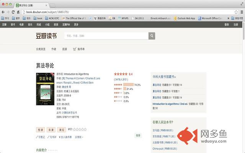Open the Chrome menu icon
The image size is (245, 153).
pyautogui.click(x=242, y=12)
